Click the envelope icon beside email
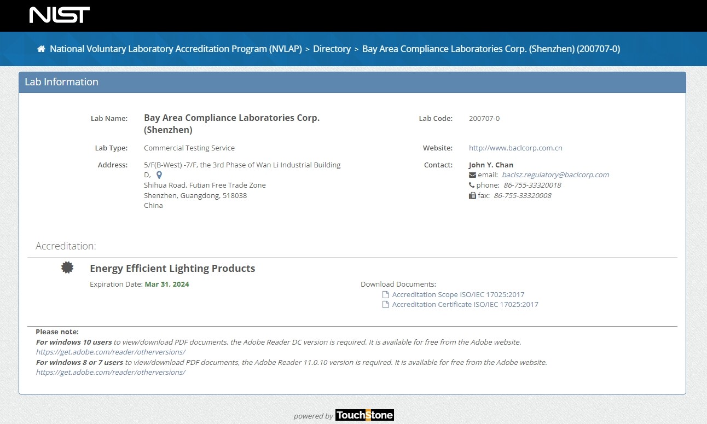The height and width of the screenshot is (424, 707). point(473,175)
